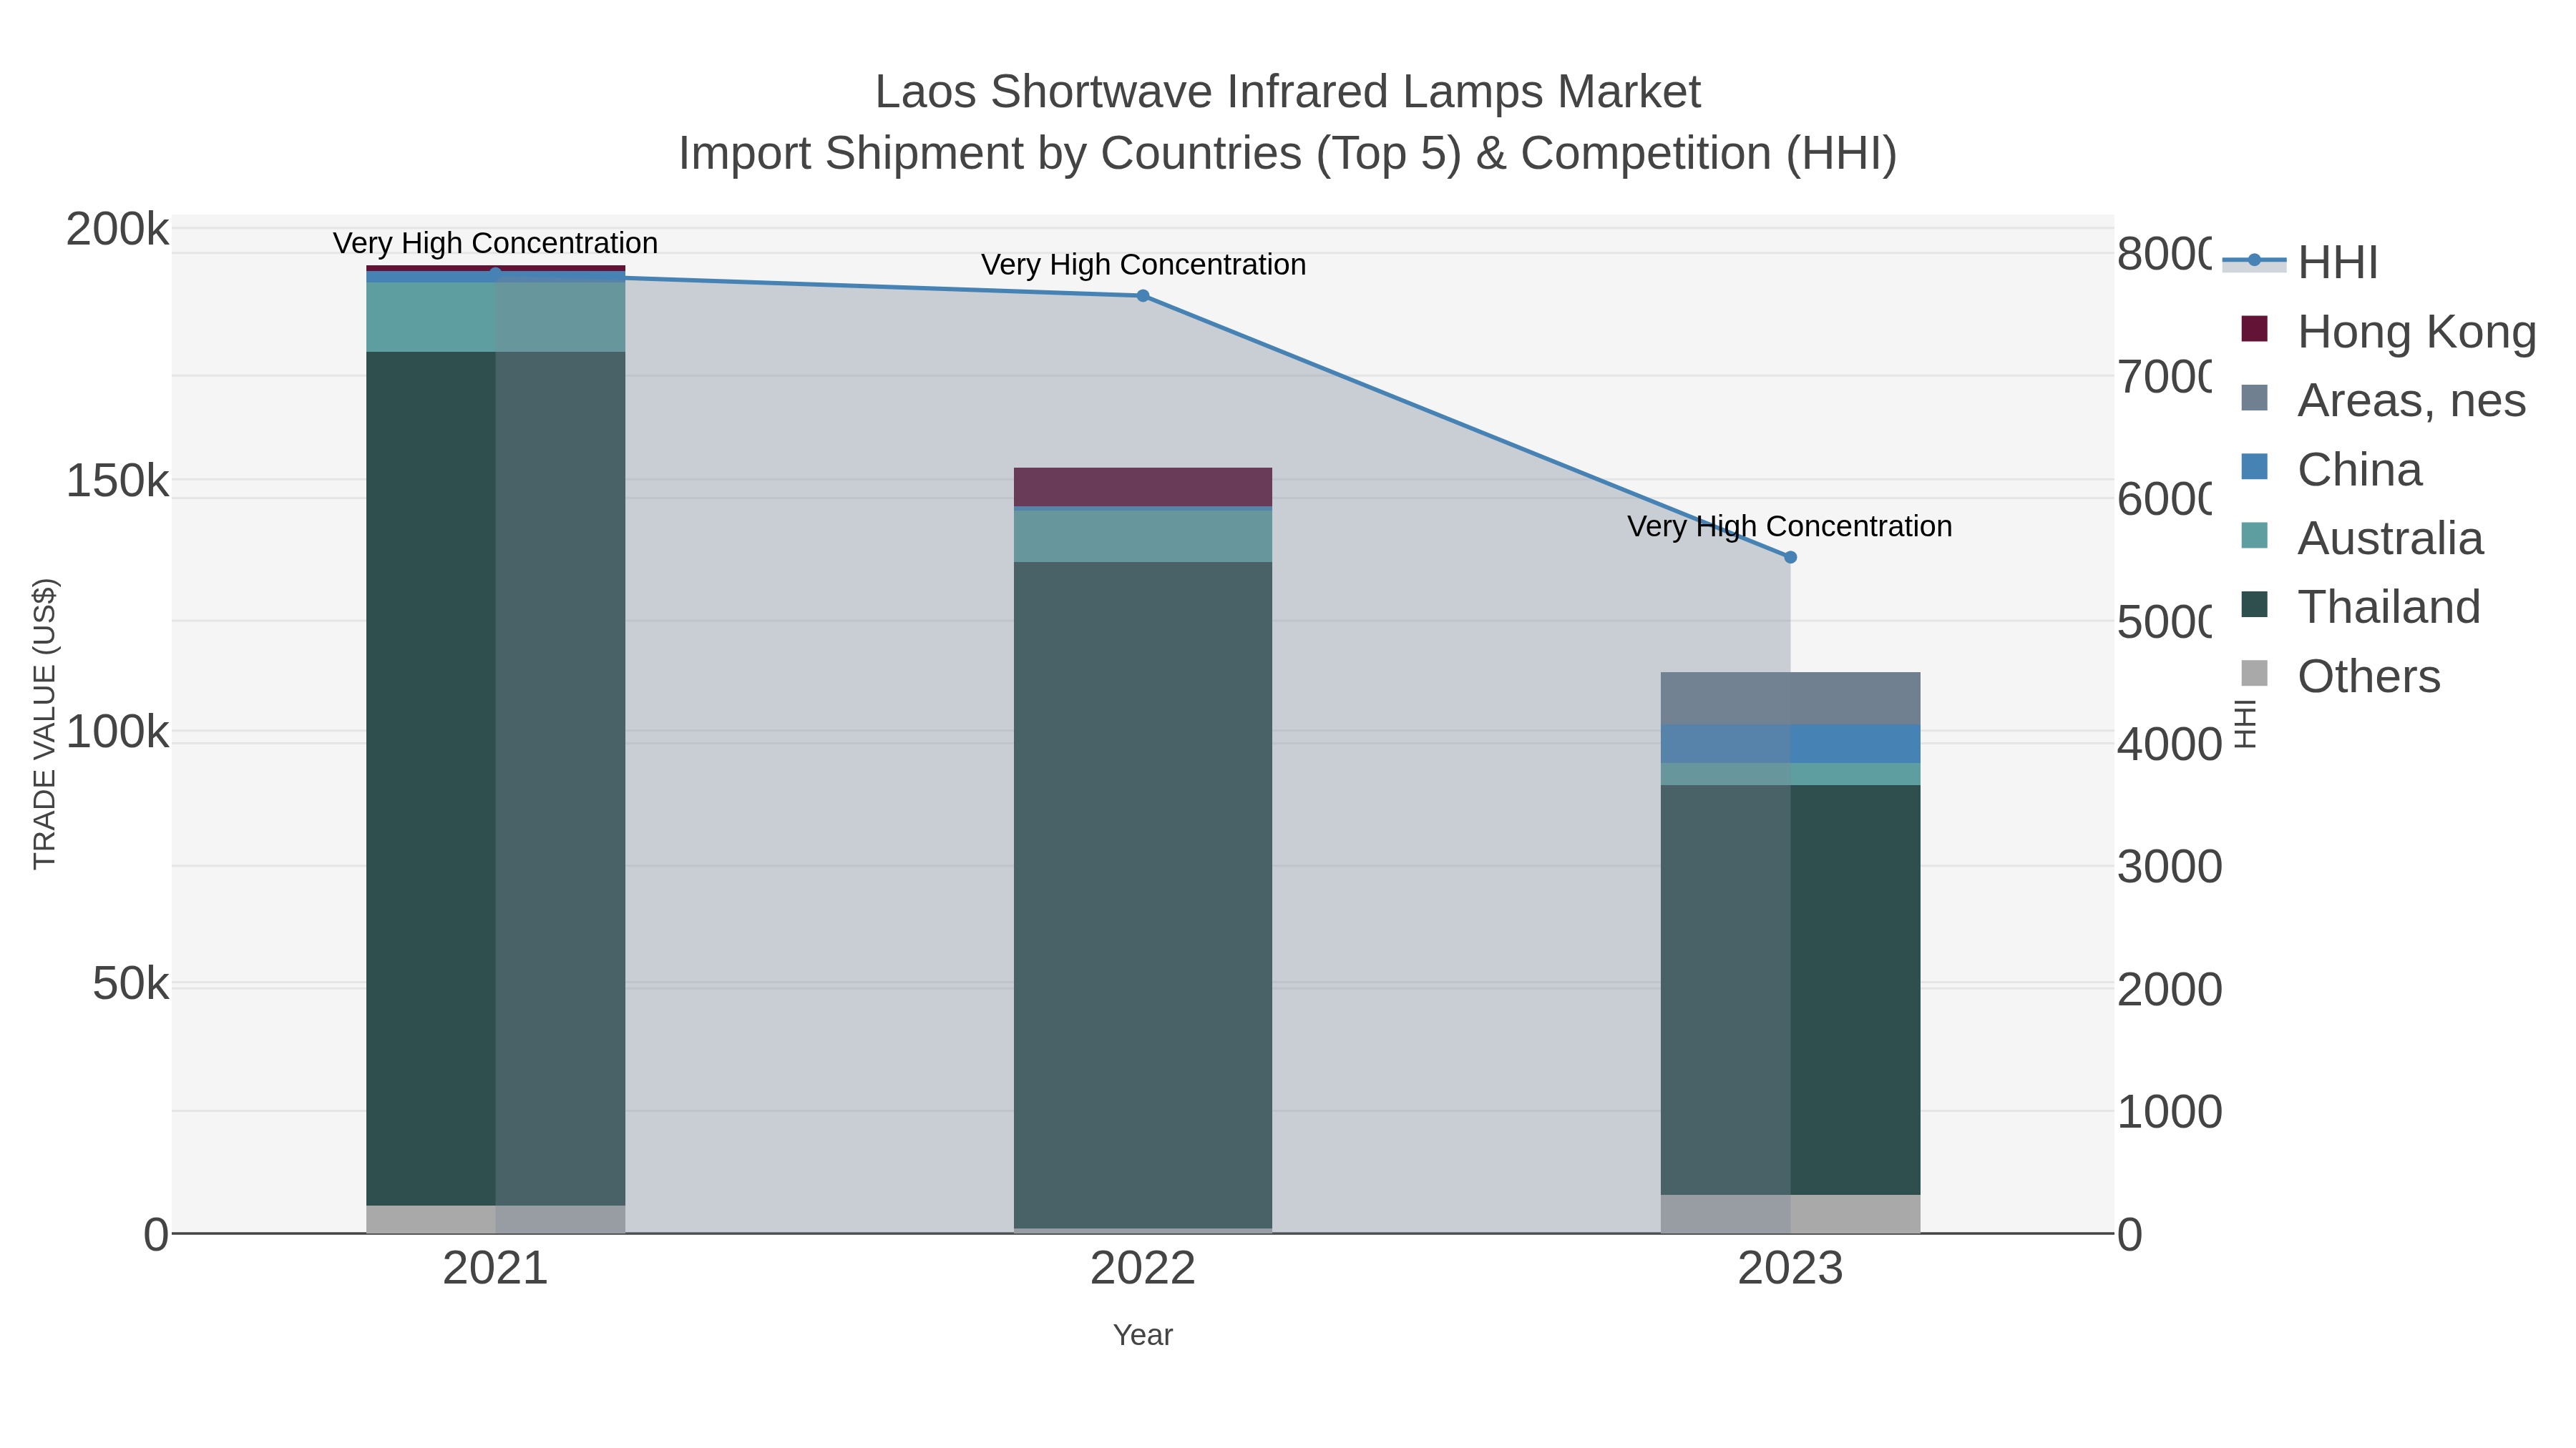Image resolution: width=2576 pixels, height=1448 pixels.
Task: Click the Thailand dark green legend swatch
Action: click(2254, 604)
